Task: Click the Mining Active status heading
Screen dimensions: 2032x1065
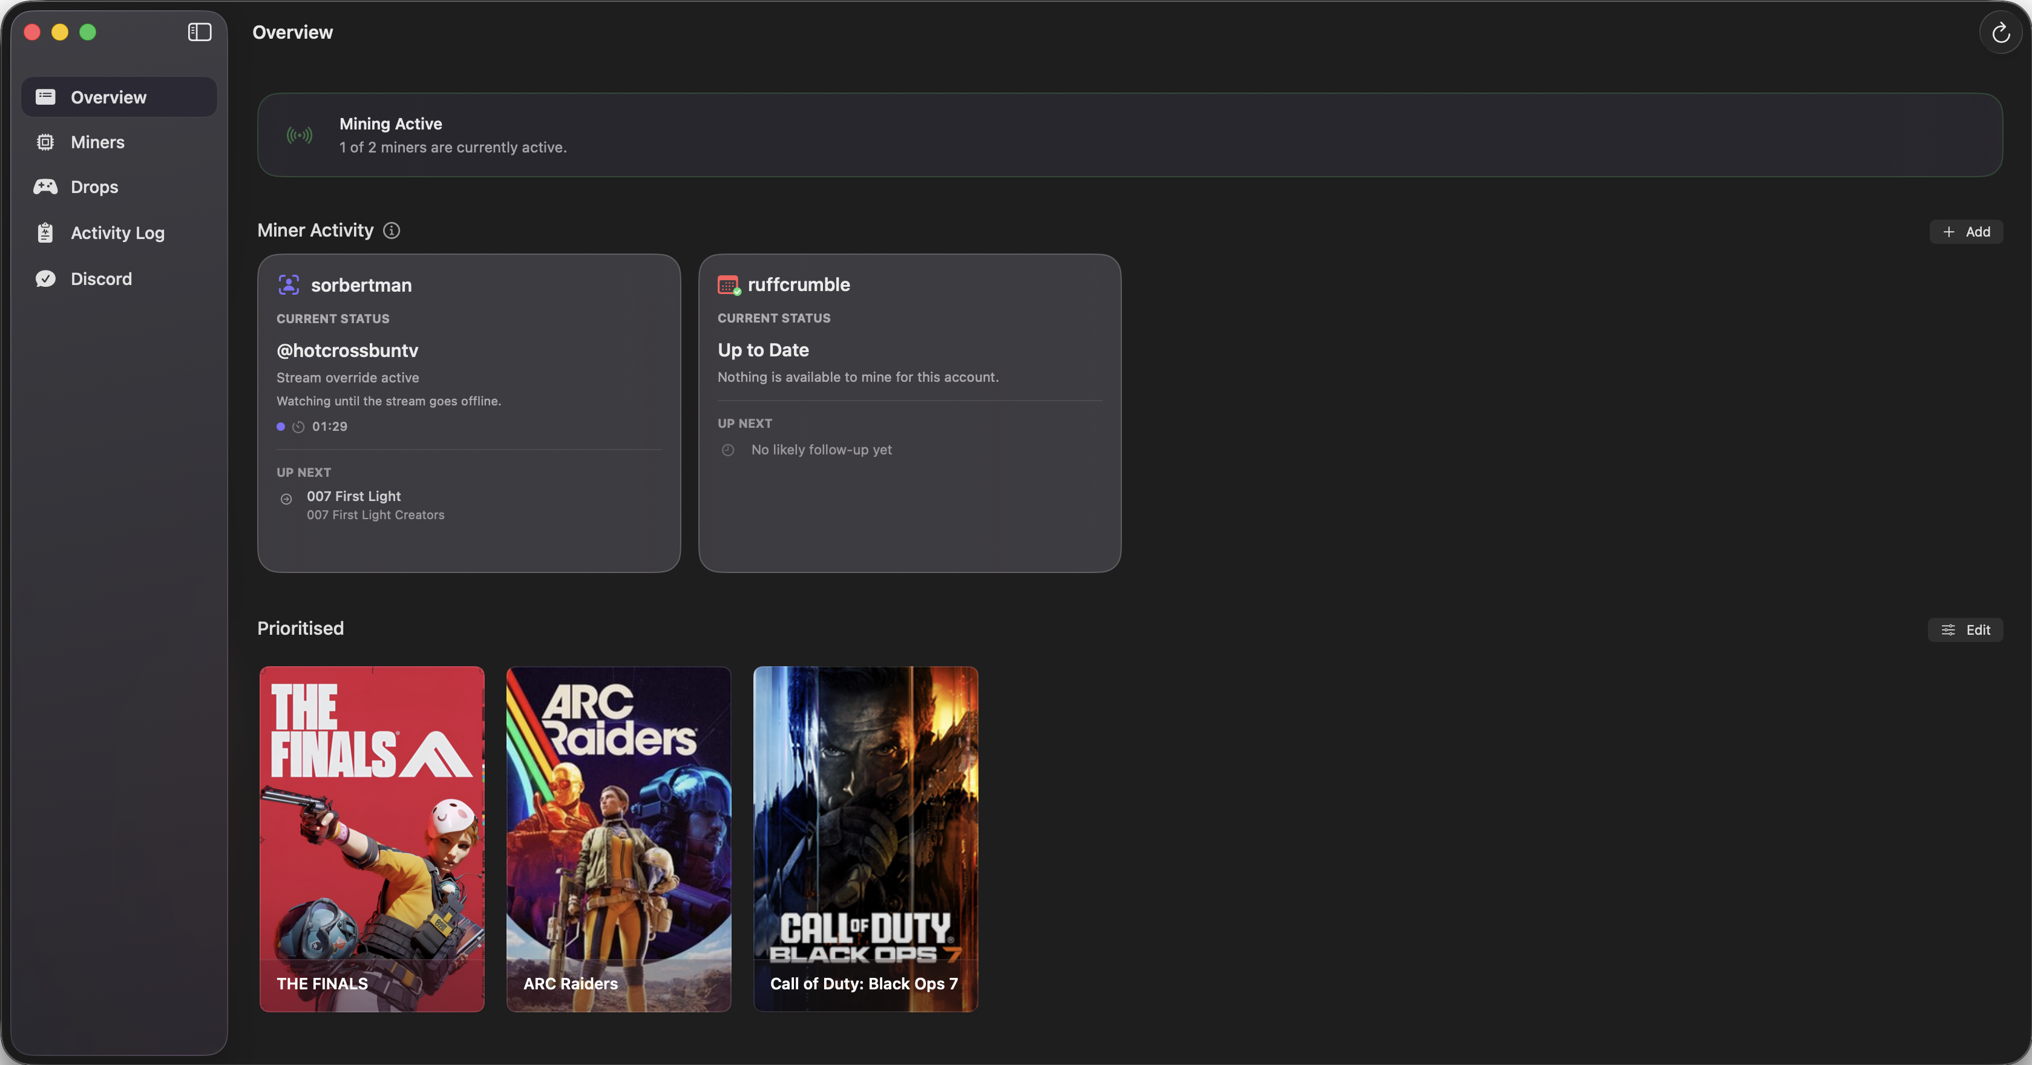Action: (390, 124)
